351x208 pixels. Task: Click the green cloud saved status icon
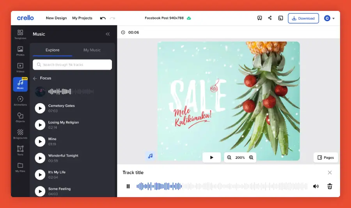pyautogui.click(x=189, y=18)
